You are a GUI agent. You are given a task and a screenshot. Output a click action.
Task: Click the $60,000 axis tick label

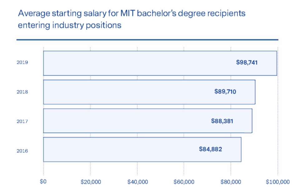click(184, 182)
